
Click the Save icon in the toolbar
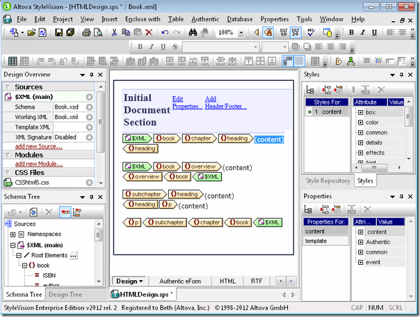tap(59, 33)
